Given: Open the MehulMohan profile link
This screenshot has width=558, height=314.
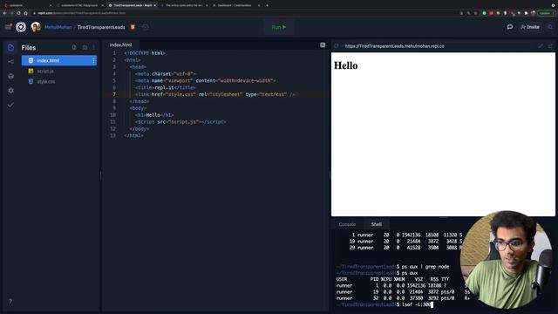Looking at the screenshot, I should (x=58, y=27).
